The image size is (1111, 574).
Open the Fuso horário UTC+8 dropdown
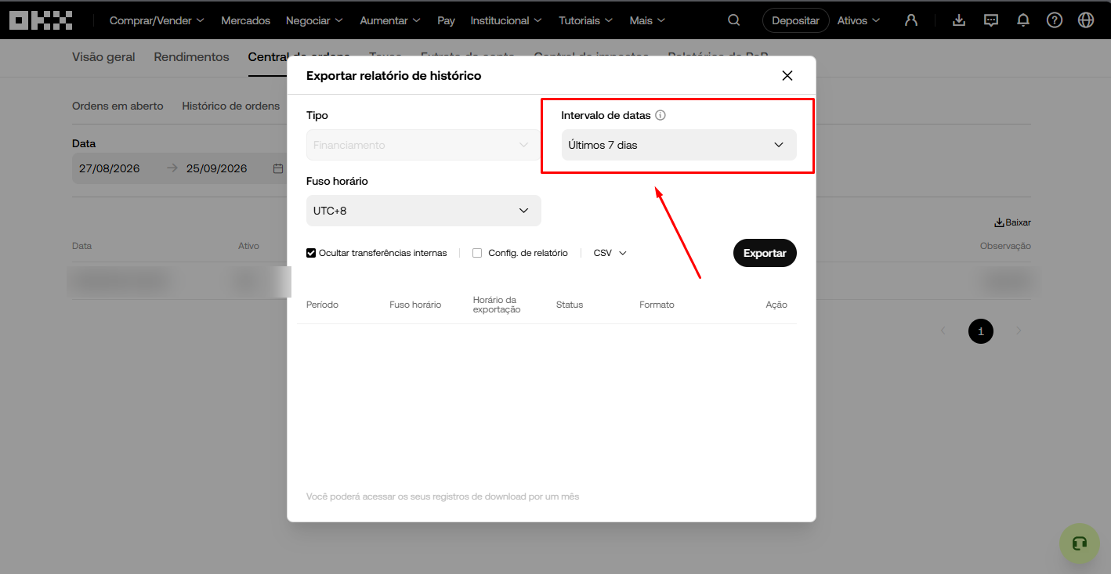click(424, 211)
